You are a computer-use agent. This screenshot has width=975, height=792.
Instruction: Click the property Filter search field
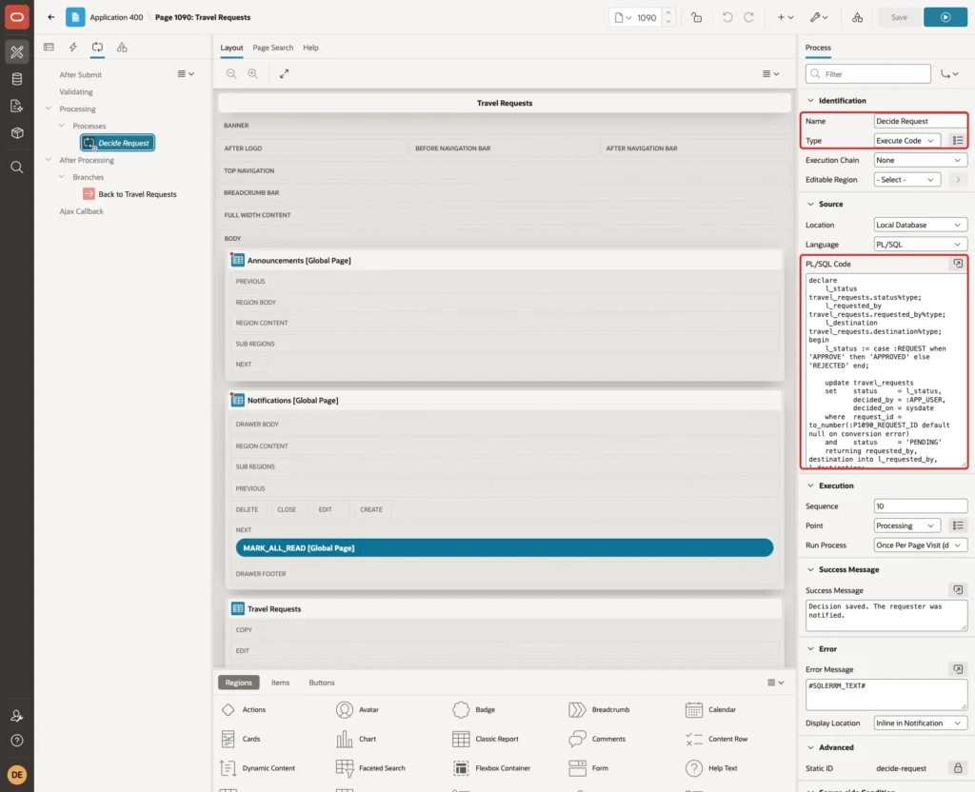click(868, 74)
